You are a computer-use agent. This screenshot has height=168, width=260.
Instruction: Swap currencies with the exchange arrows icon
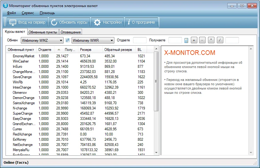point(68,40)
